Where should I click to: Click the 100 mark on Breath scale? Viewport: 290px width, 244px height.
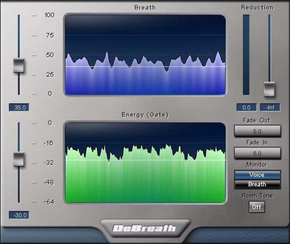tap(49, 15)
